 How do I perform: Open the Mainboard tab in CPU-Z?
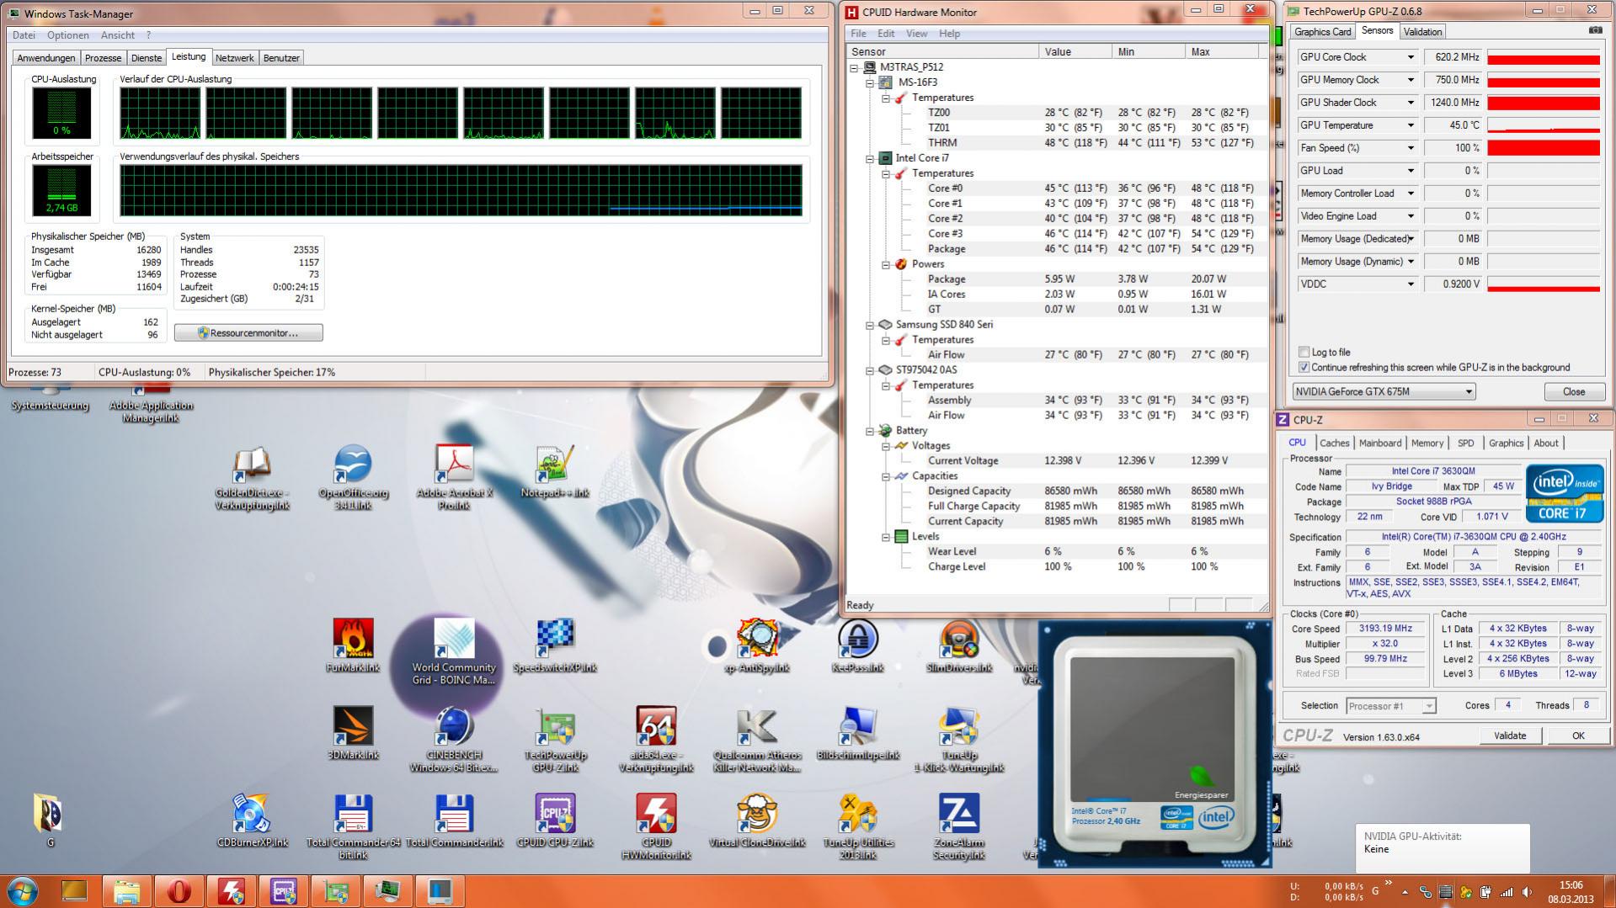tap(1380, 443)
